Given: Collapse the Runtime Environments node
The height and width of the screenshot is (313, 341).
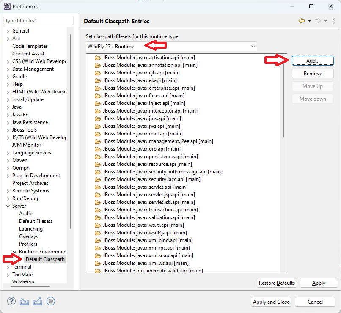Looking at the screenshot, I should point(14,252).
